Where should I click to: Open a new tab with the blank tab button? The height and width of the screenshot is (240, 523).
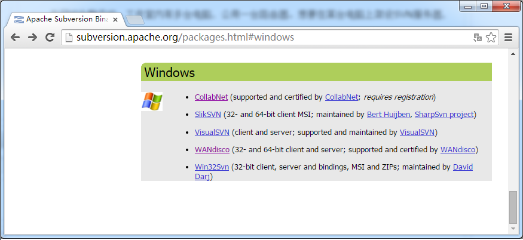click(135, 20)
